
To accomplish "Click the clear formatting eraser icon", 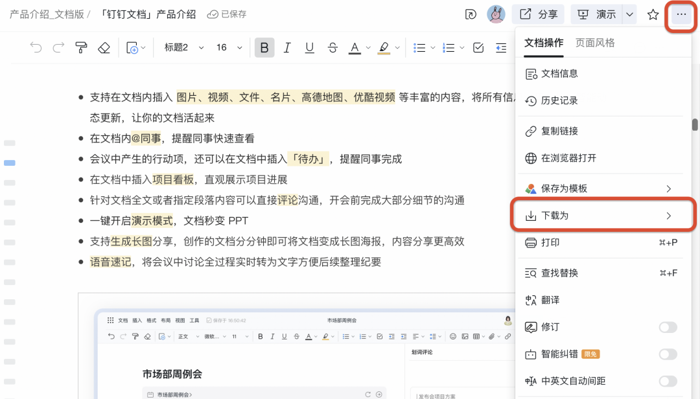I will 104,47.
